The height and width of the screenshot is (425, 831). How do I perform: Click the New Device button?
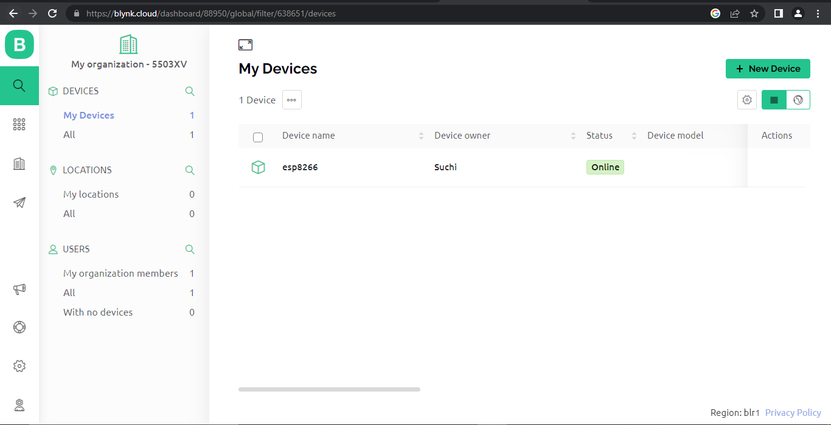(x=768, y=69)
